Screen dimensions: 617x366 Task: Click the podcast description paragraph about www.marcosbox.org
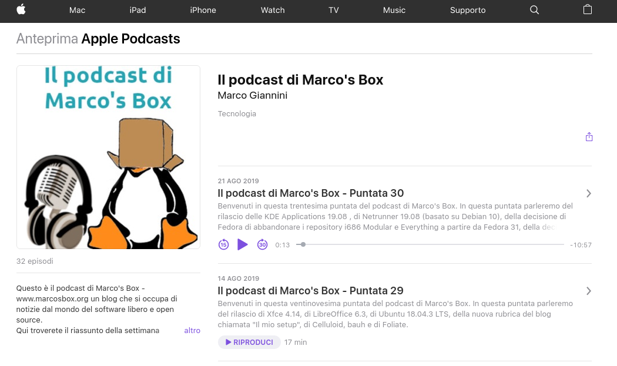pos(97,310)
